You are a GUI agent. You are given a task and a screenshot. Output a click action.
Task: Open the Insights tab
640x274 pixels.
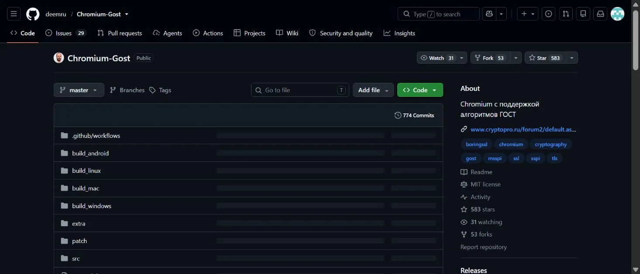pyautogui.click(x=399, y=33)
